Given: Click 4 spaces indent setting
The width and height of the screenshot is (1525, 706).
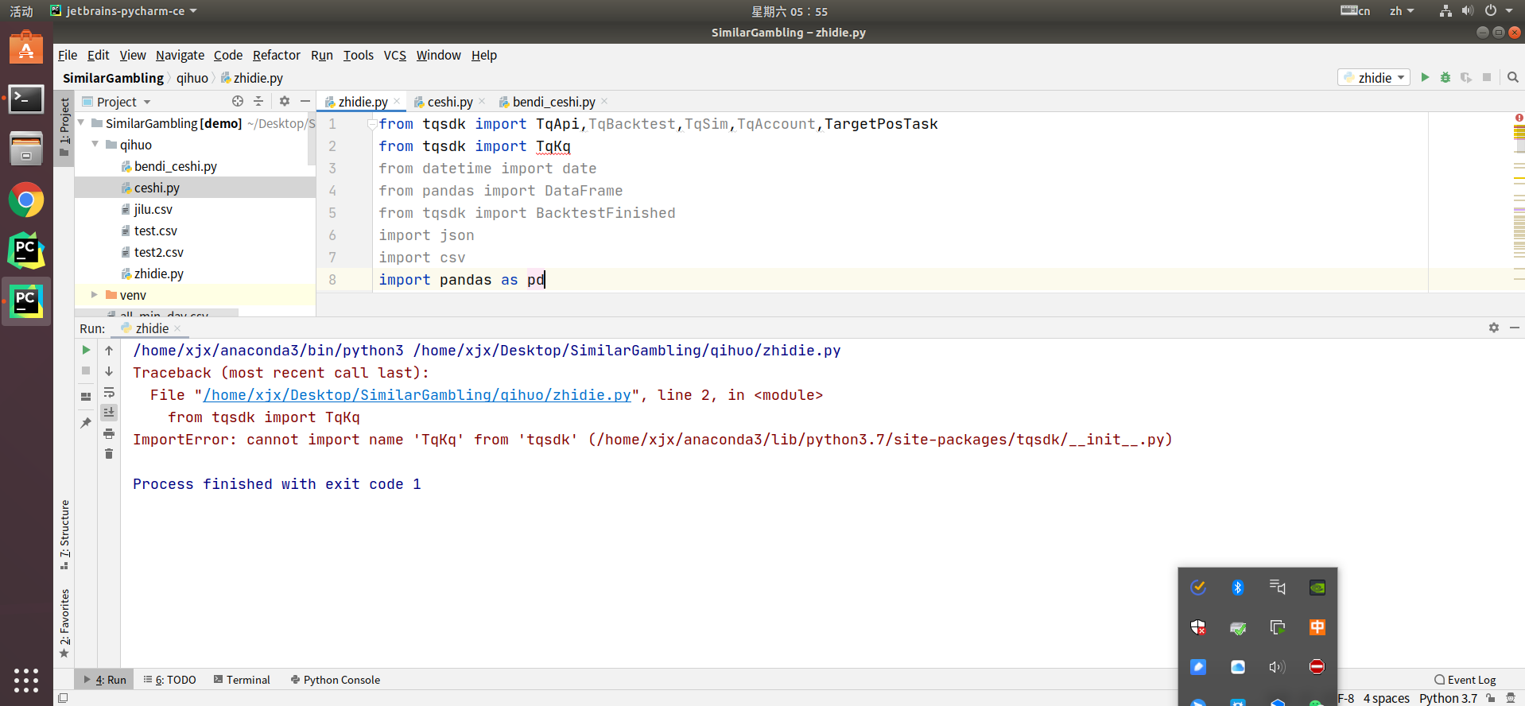Looking at the screenshot, I should coord(1386,698).
